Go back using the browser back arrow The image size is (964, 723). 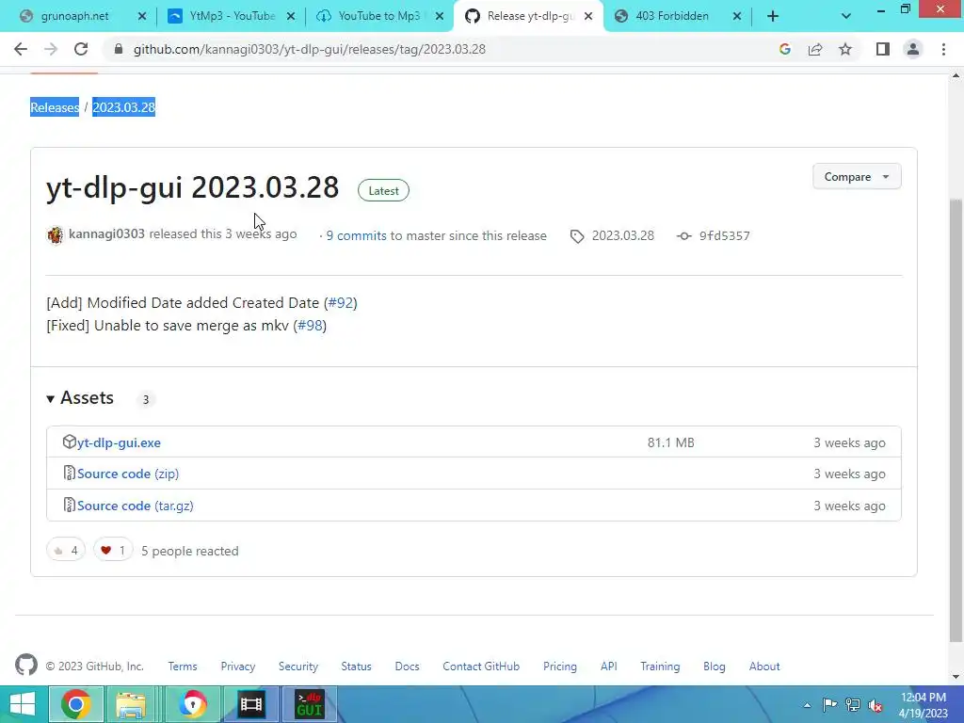pos(21,49)
